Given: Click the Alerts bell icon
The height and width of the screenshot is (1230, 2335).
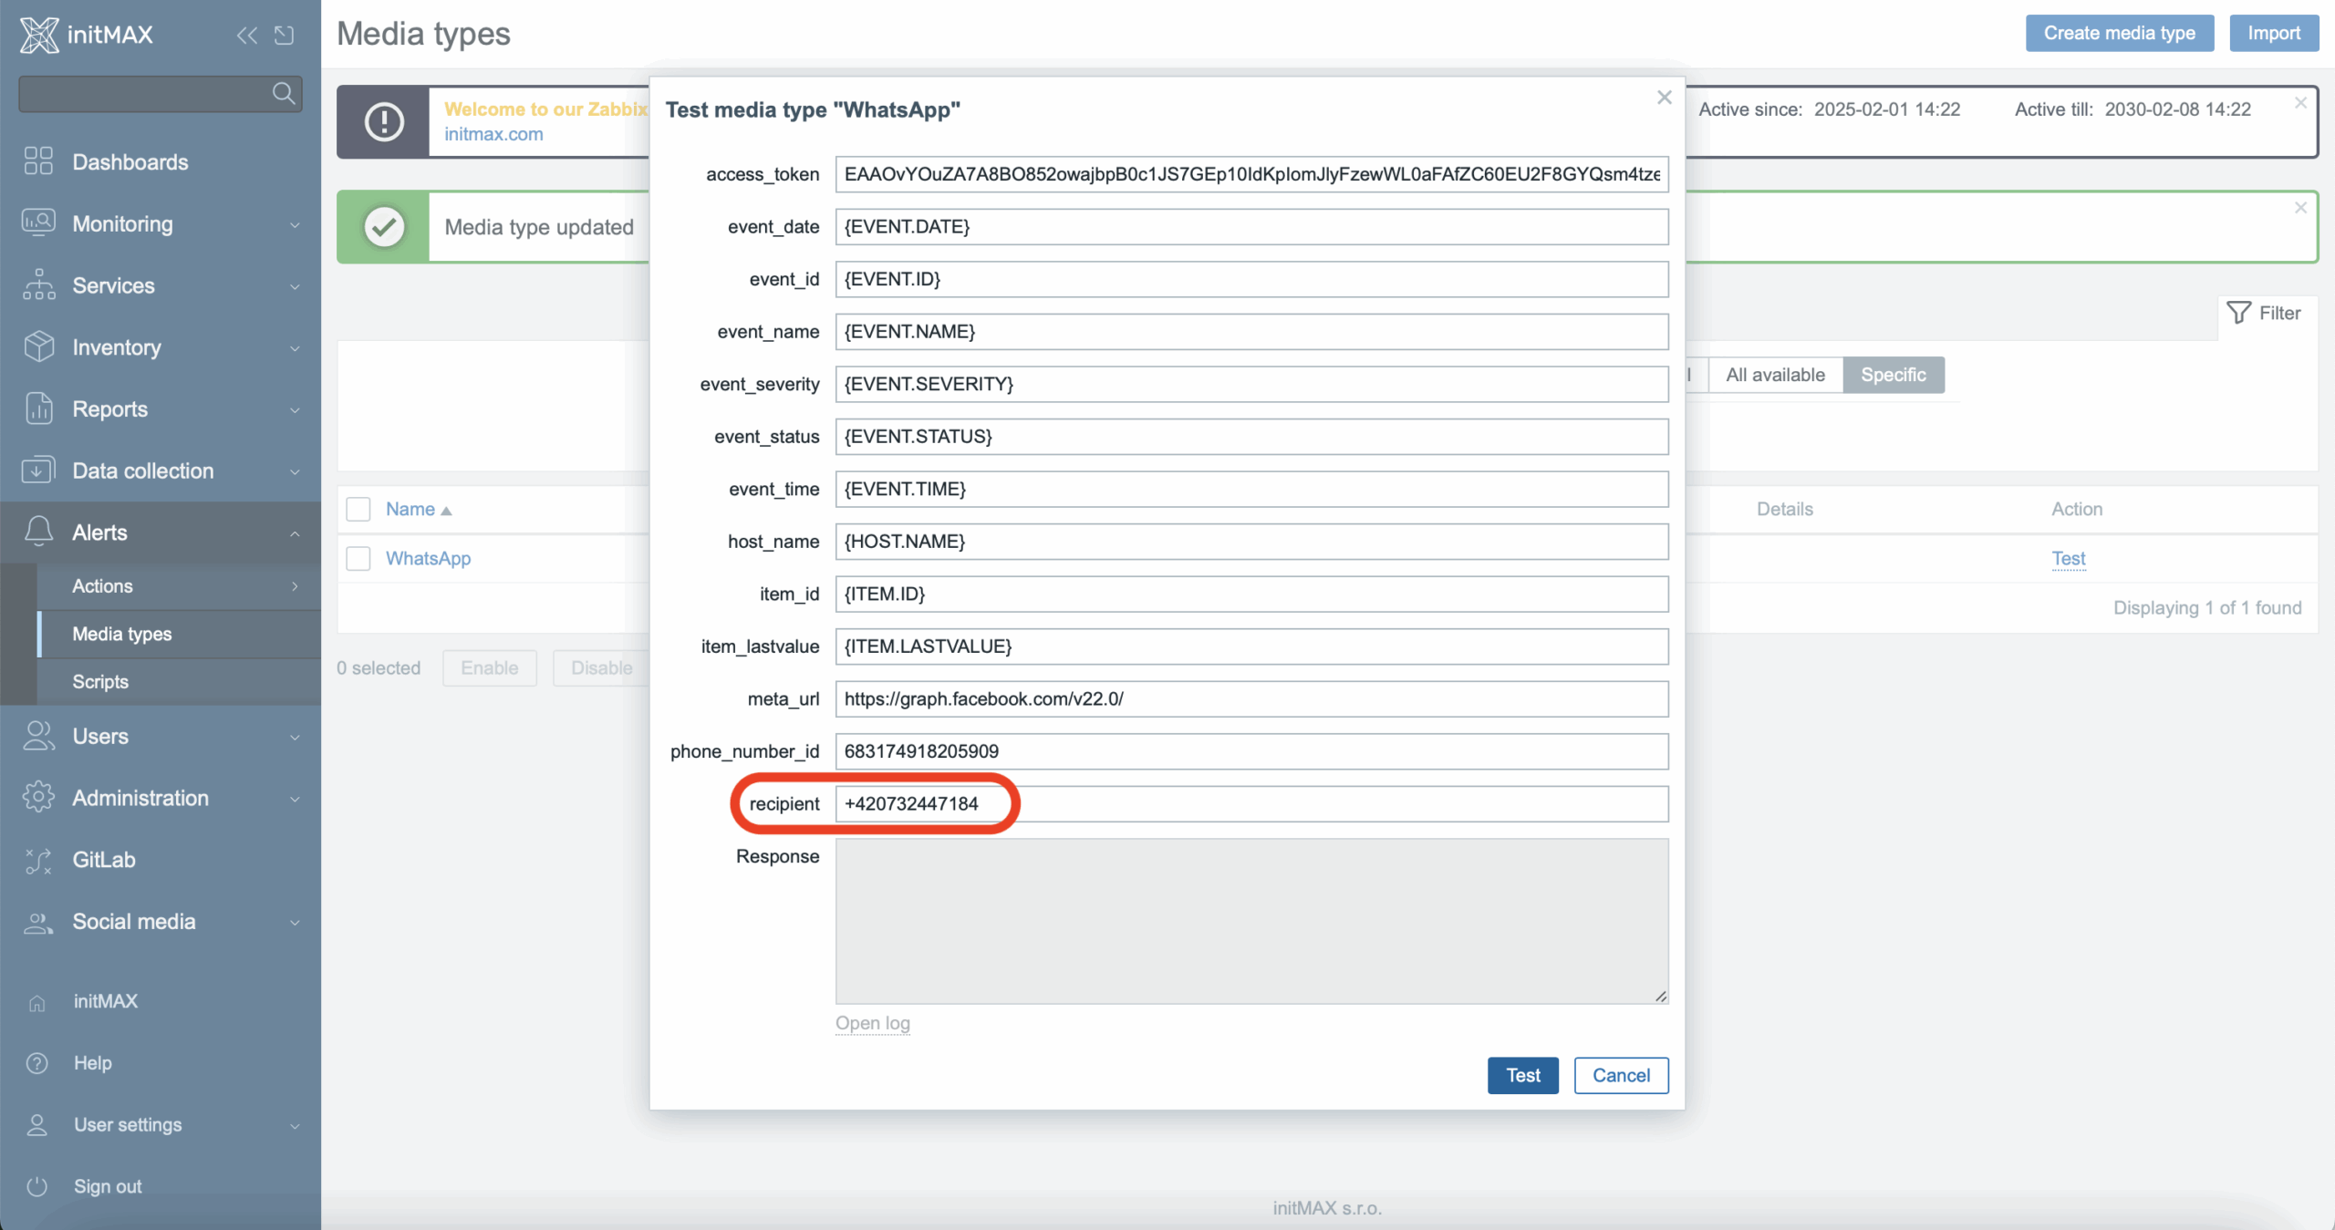Looking at the screenshot, I should (38, 532).
